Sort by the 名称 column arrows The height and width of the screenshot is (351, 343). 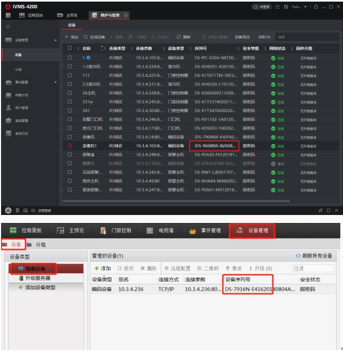[102, 48]
